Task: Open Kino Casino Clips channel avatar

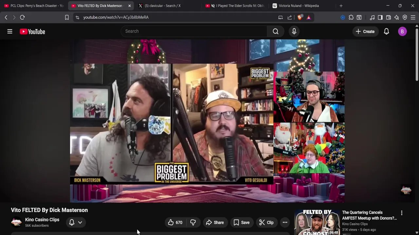Action: coord(16,223)
